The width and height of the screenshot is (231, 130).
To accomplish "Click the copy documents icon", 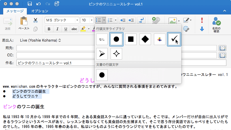I will [x=36, y=29].
